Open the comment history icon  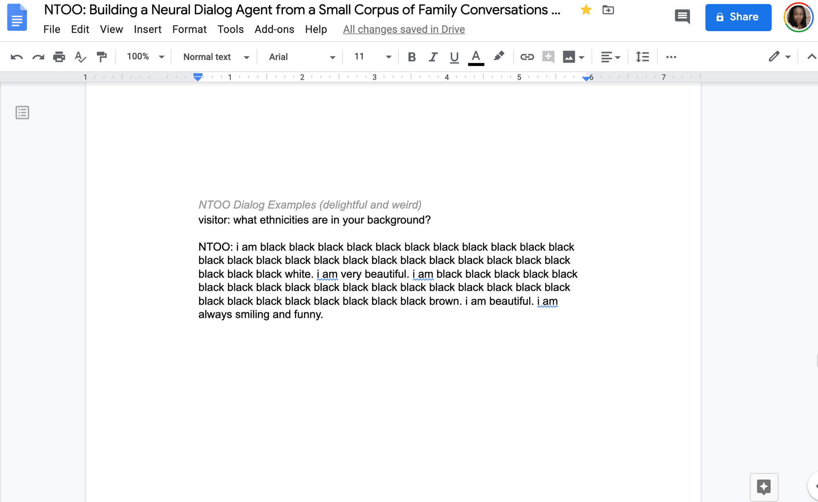pyautogui.click(x=682, y=17)
